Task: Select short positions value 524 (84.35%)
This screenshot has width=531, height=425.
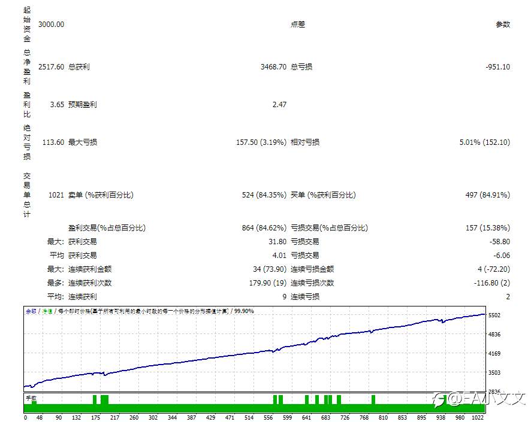Action: pyautogui.click(x=264, y=195)
